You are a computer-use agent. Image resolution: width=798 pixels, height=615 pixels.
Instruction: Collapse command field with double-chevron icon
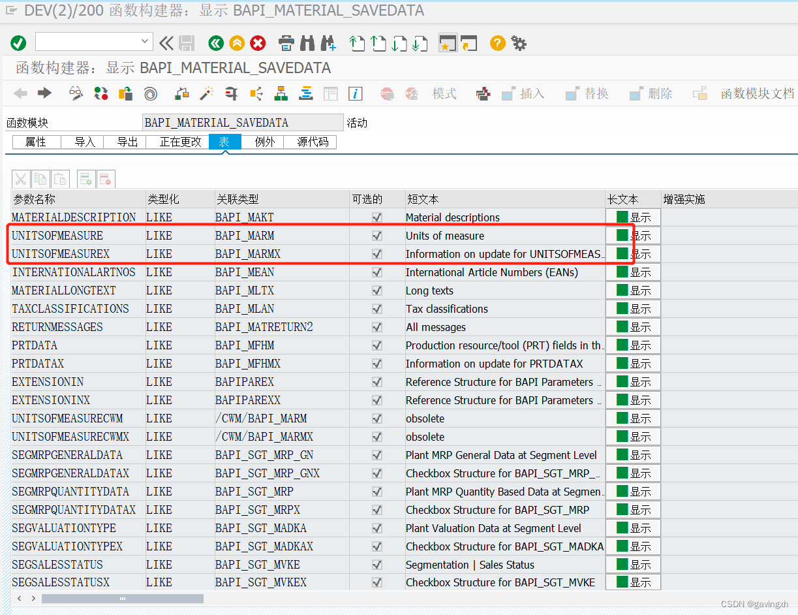pos(166,44)
